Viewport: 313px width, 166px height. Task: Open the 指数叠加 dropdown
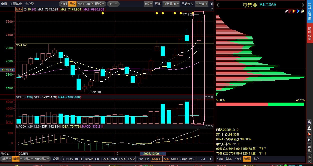[171, 4]
